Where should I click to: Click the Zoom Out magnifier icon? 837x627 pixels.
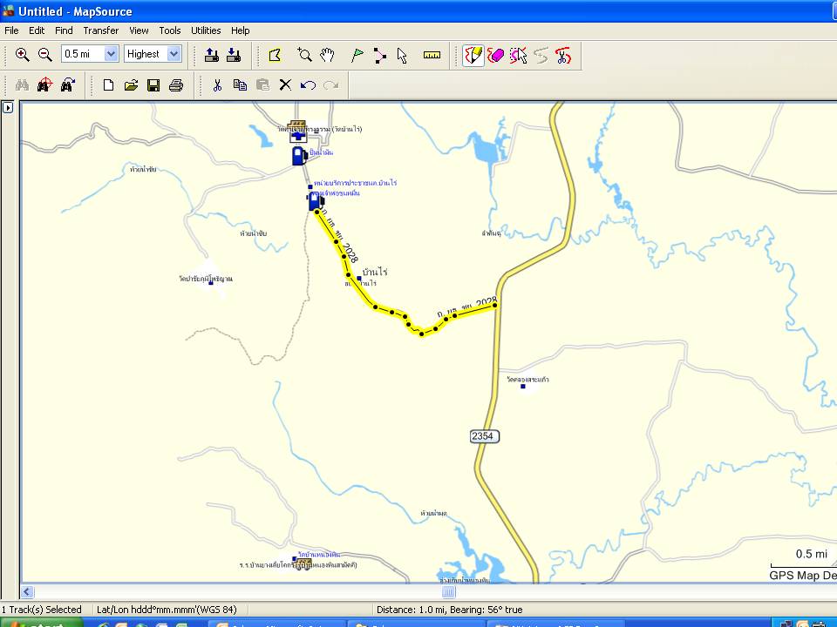point(45,55)
